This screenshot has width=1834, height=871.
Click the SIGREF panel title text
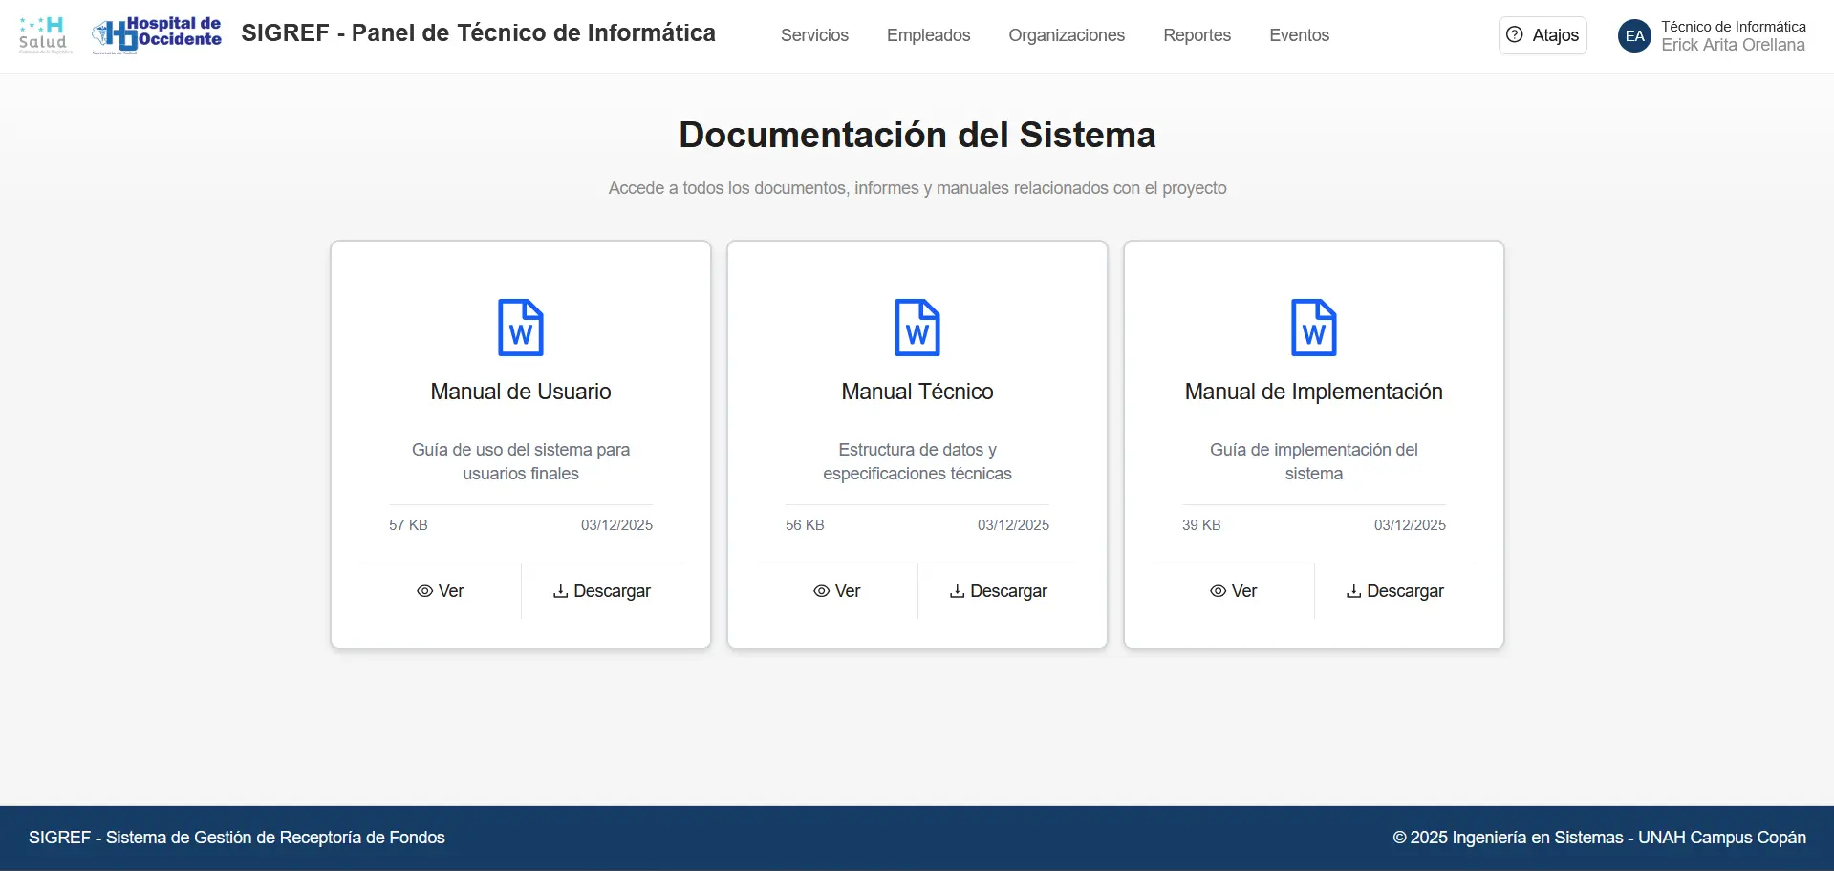479,32
